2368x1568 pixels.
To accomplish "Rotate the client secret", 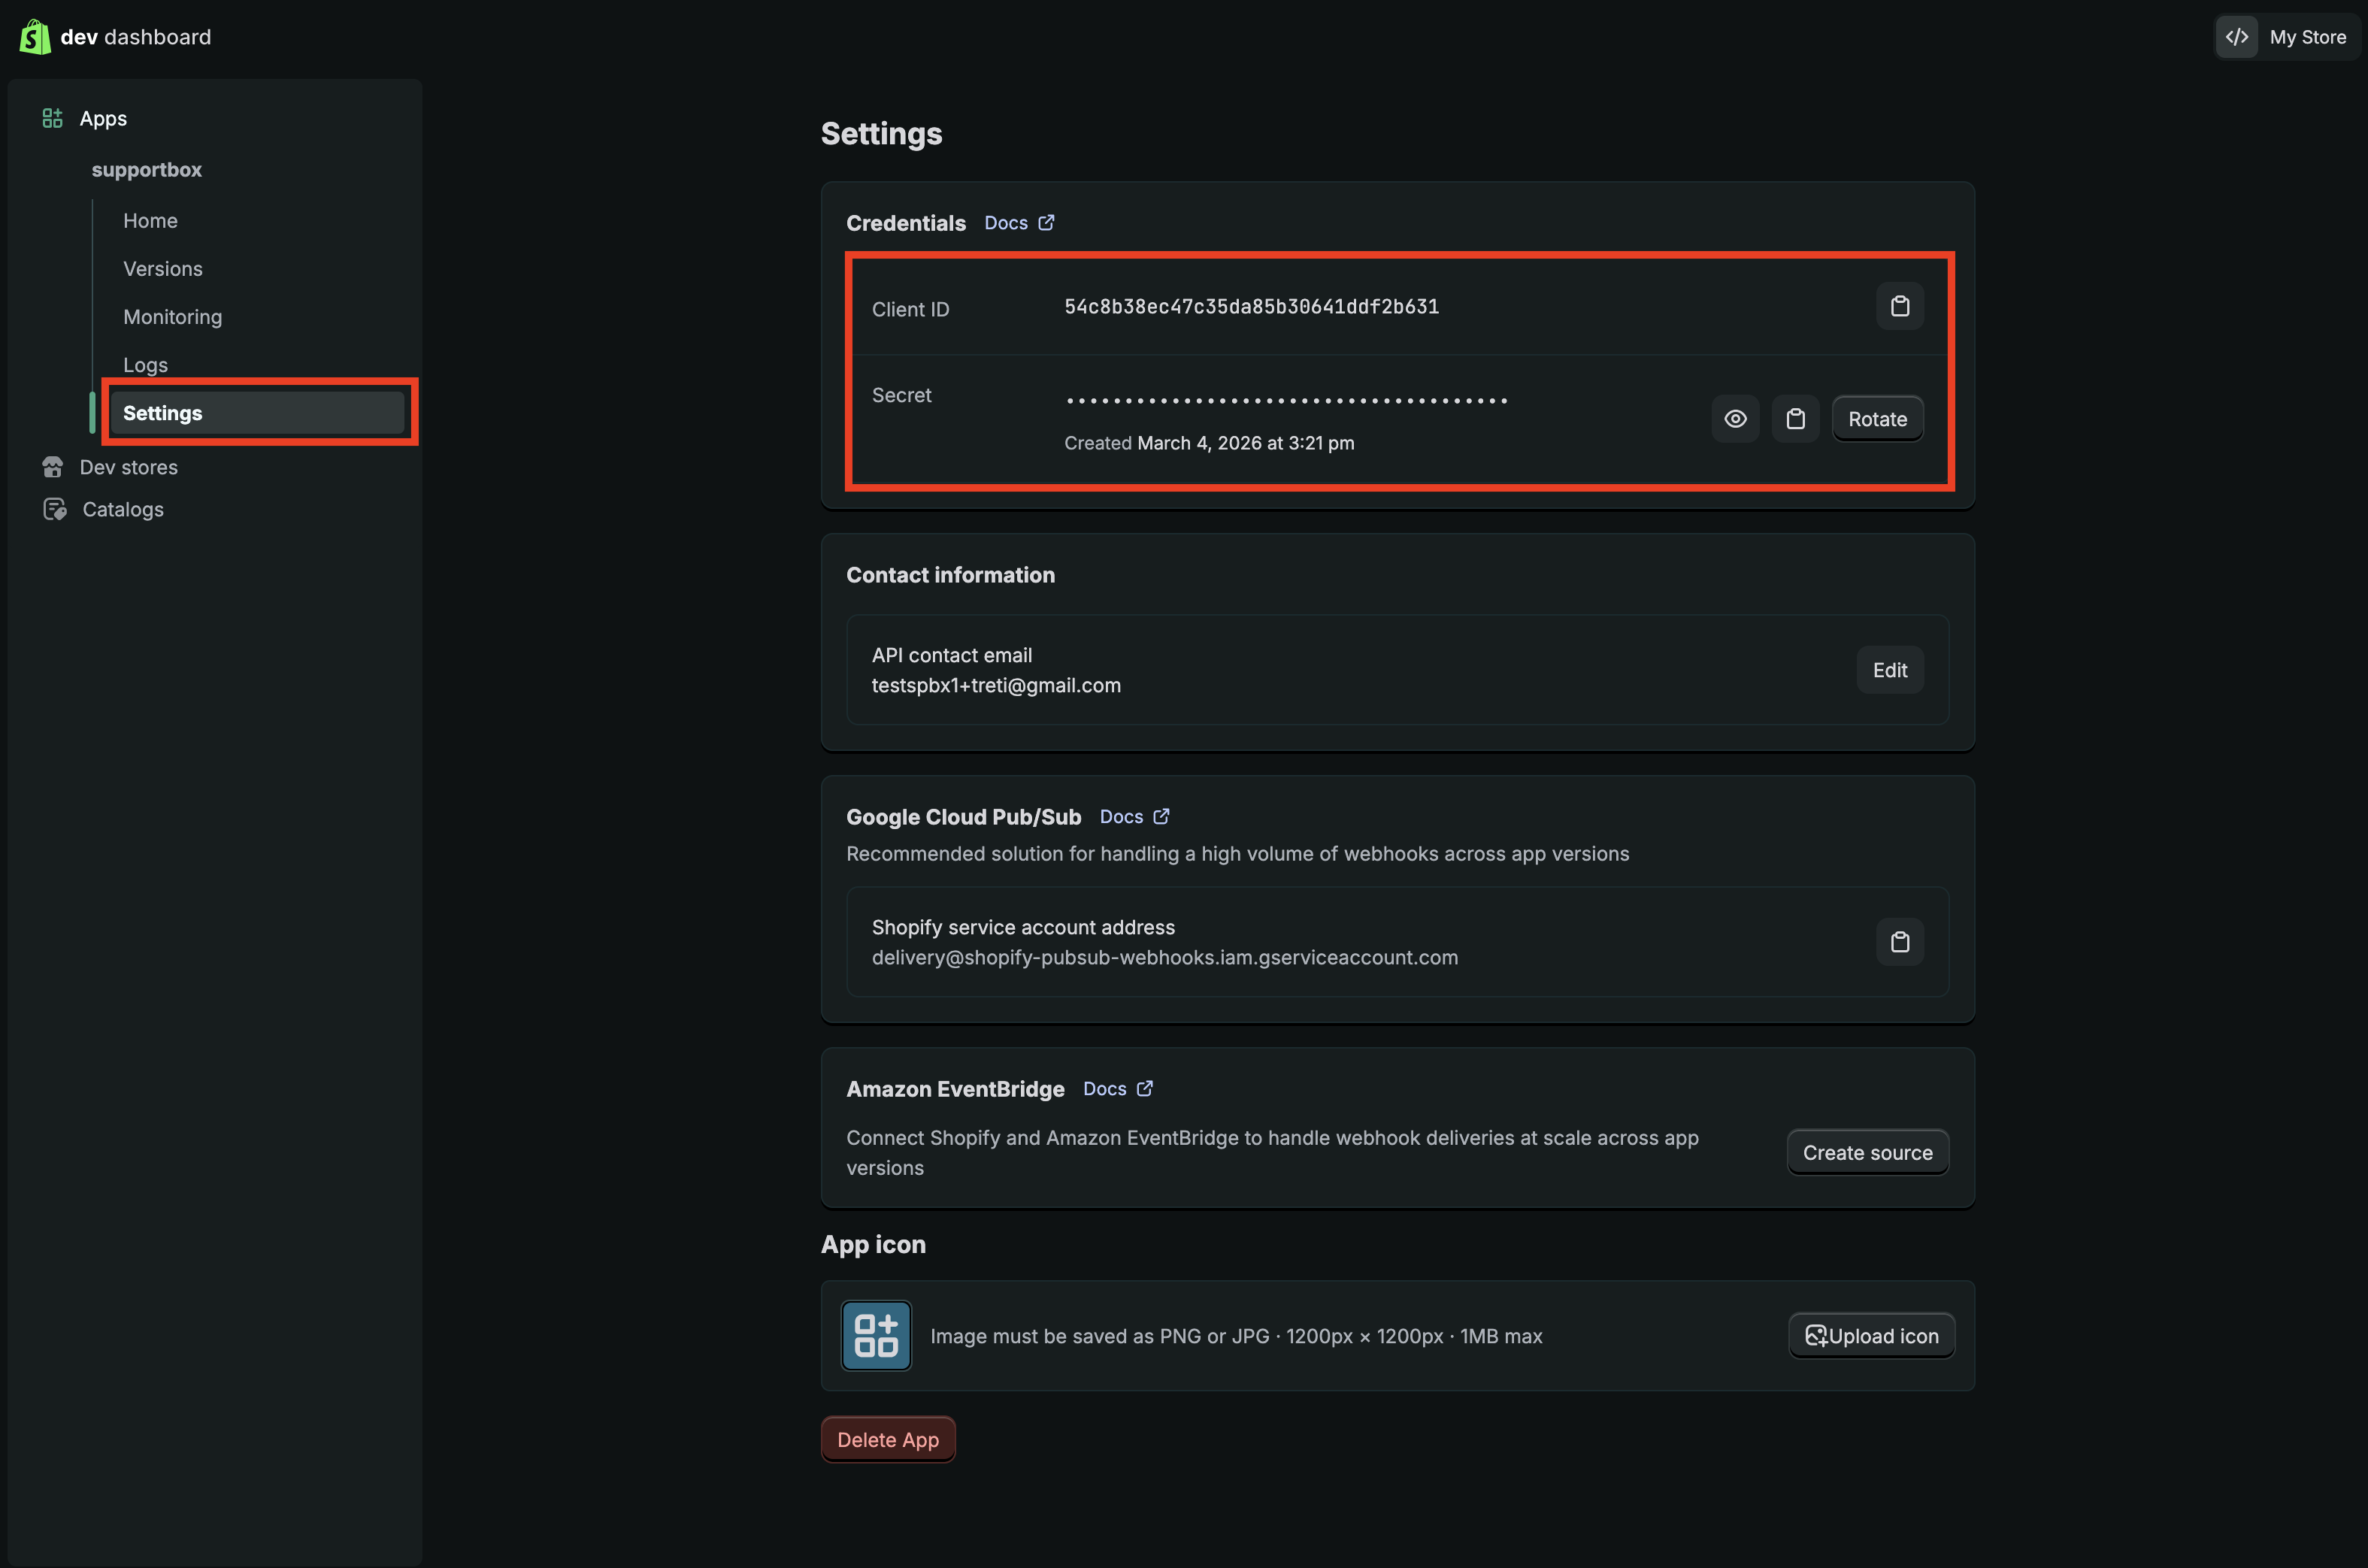I will pyautogui.click(x=1876, y=419).
